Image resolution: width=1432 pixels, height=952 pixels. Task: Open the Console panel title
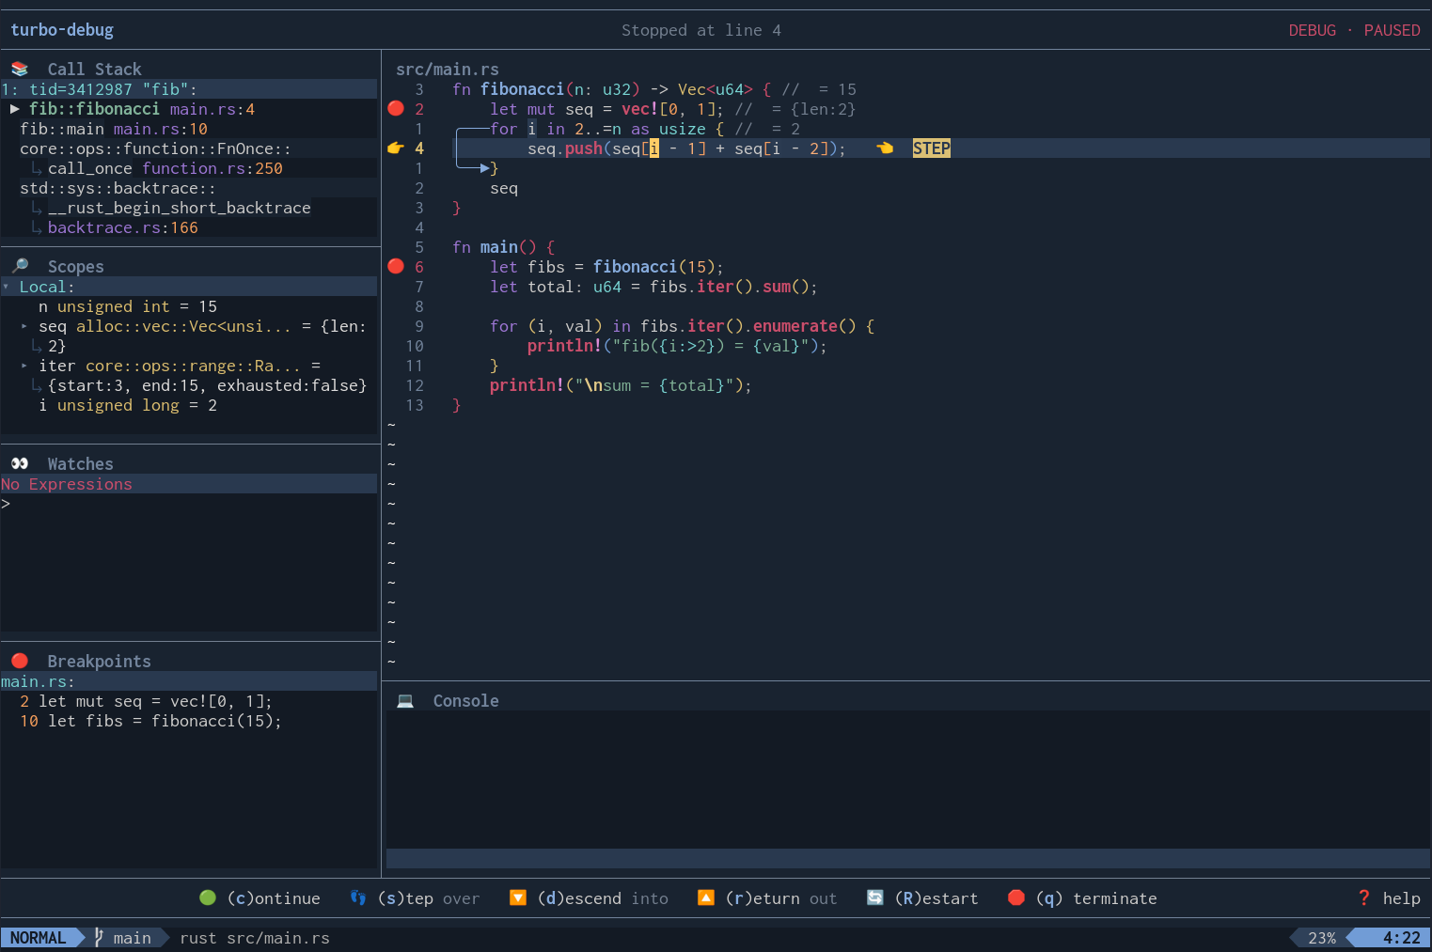tap(466, 701)
